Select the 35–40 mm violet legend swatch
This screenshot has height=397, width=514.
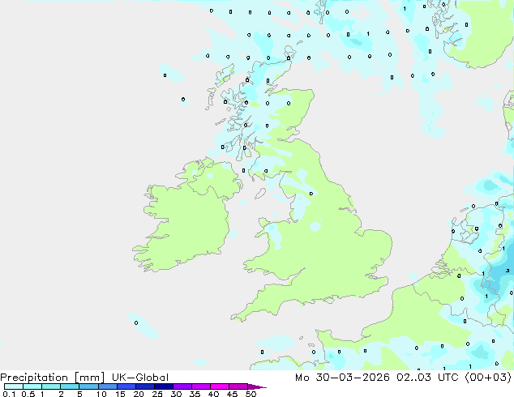200,386
